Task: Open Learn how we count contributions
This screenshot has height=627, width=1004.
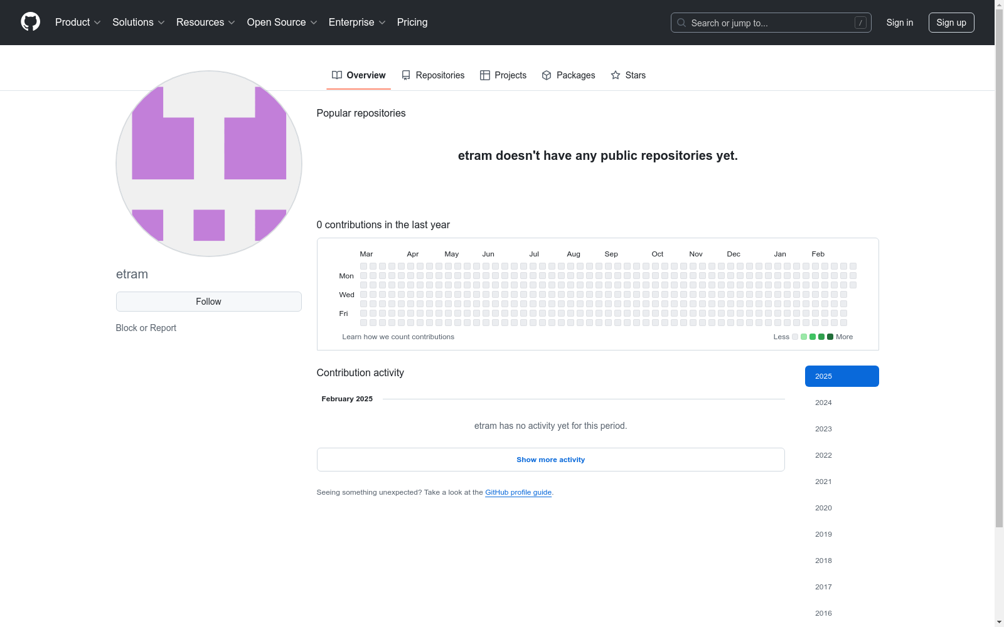Action: click(x=398, y=337)
